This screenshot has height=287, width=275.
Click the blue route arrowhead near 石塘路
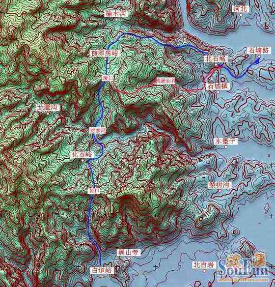click(257, 60)
